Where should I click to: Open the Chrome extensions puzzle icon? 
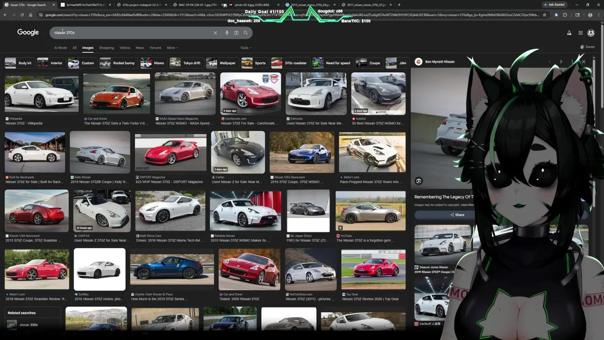(x=565, y=15)
